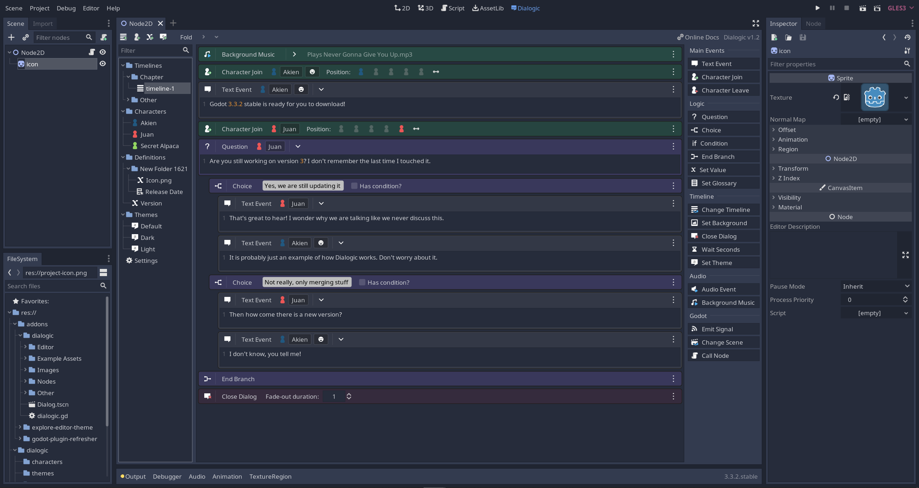The height and width of the screenshot is (488, 919).
Task: Click the Add node button in scene panel
Action: pyautogui.click(x=11, y=38)
